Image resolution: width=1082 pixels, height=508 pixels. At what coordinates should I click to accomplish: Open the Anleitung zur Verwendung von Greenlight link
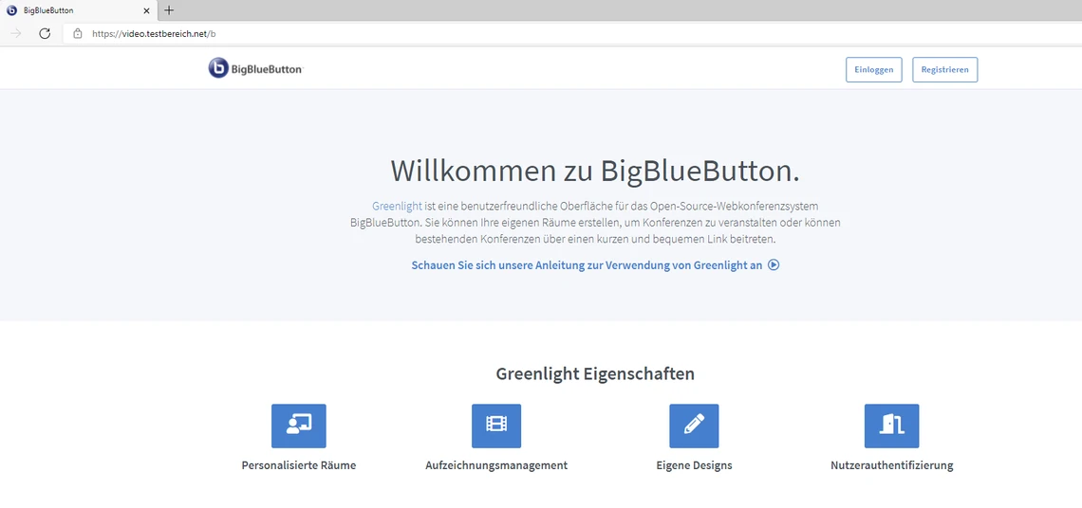(587, 265)
